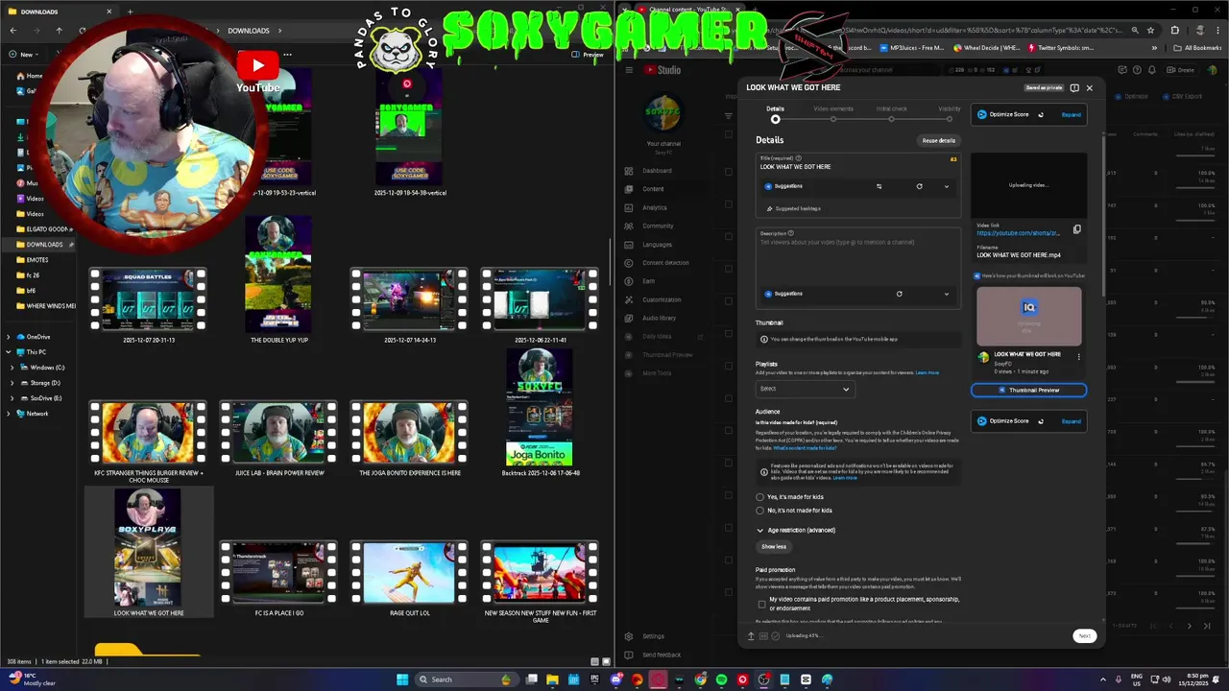Refresh description suggestions icon
Image resolution: width=1229 pixels, height=691 pixels.
tap(899, 294)
